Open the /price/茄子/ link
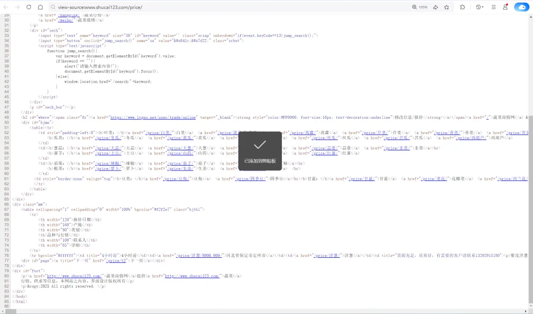Screen dimensions: 533x314 [x=180, y=163]
